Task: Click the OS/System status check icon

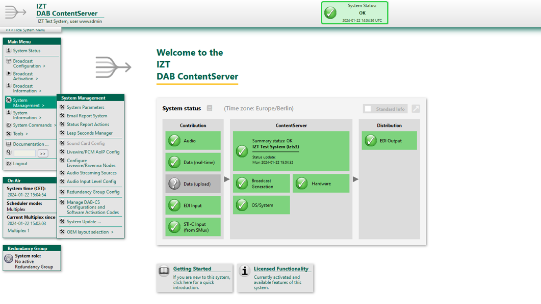Action: 242,205
